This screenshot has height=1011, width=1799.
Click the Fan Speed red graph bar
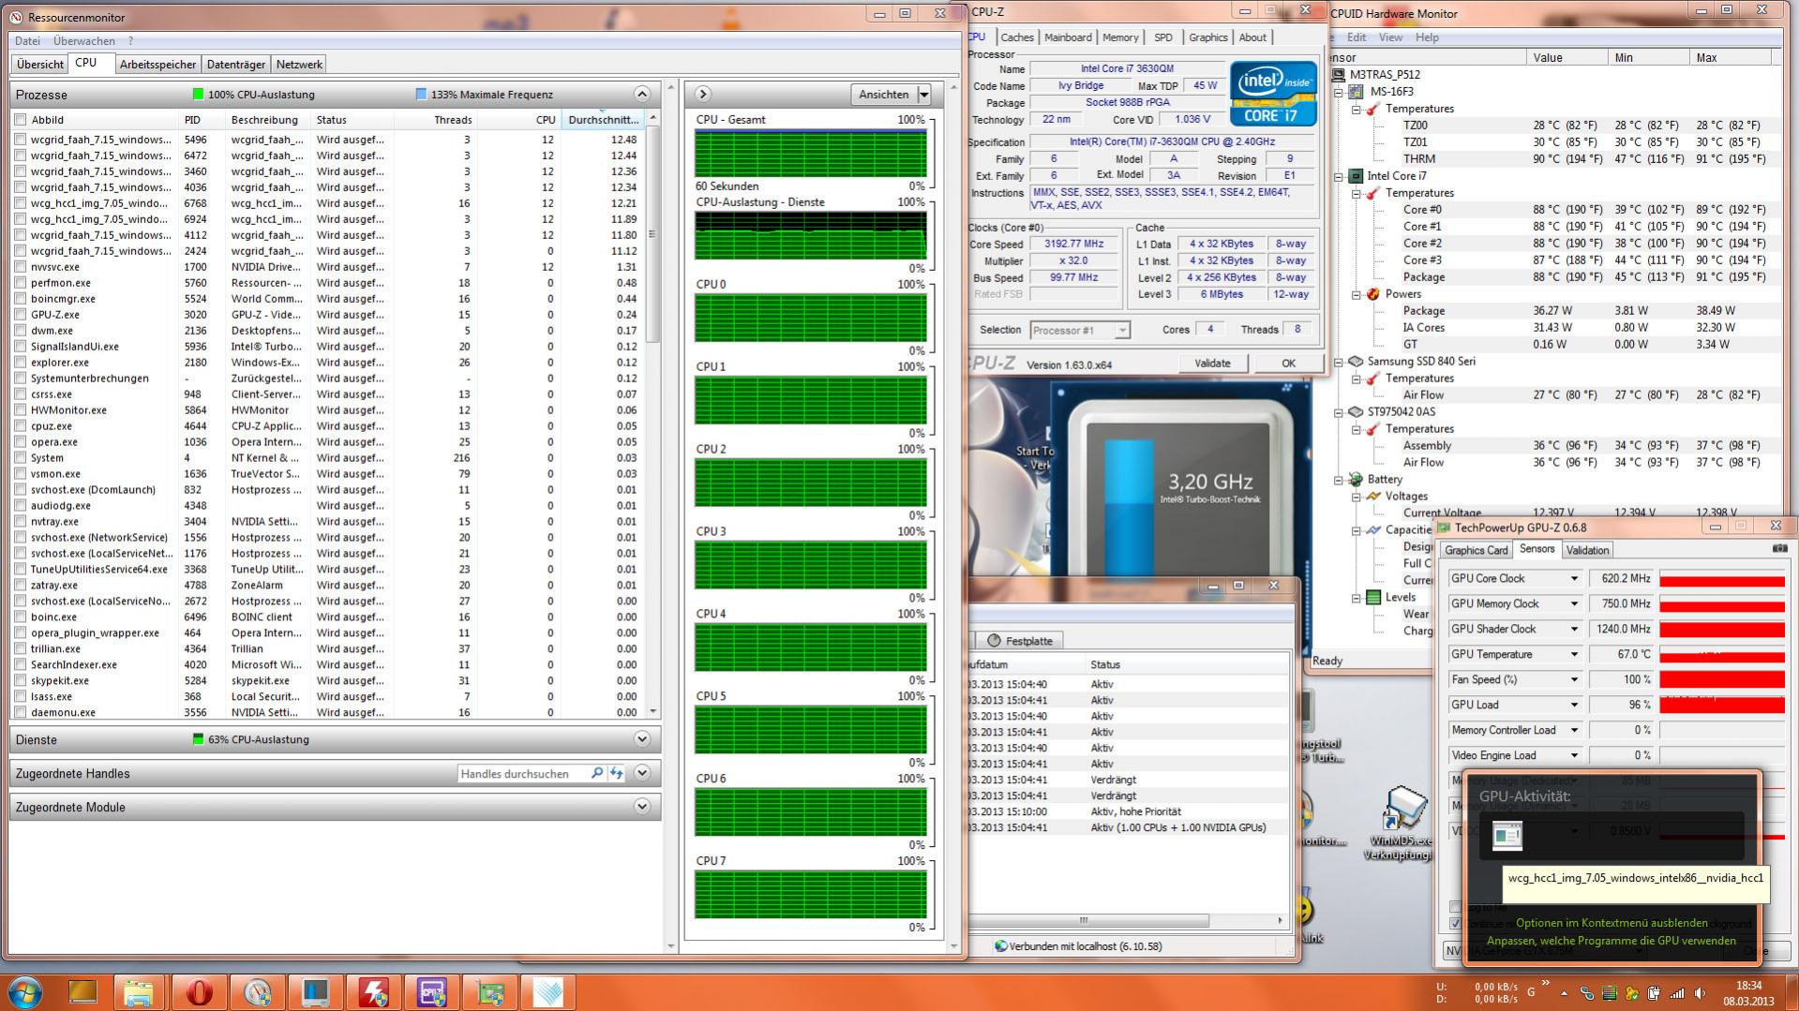coord(1722,680)
